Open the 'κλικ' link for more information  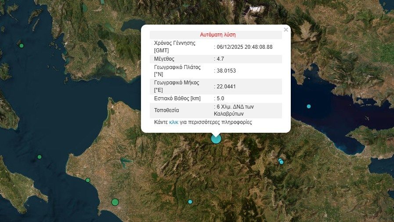[x=174, y=122]
